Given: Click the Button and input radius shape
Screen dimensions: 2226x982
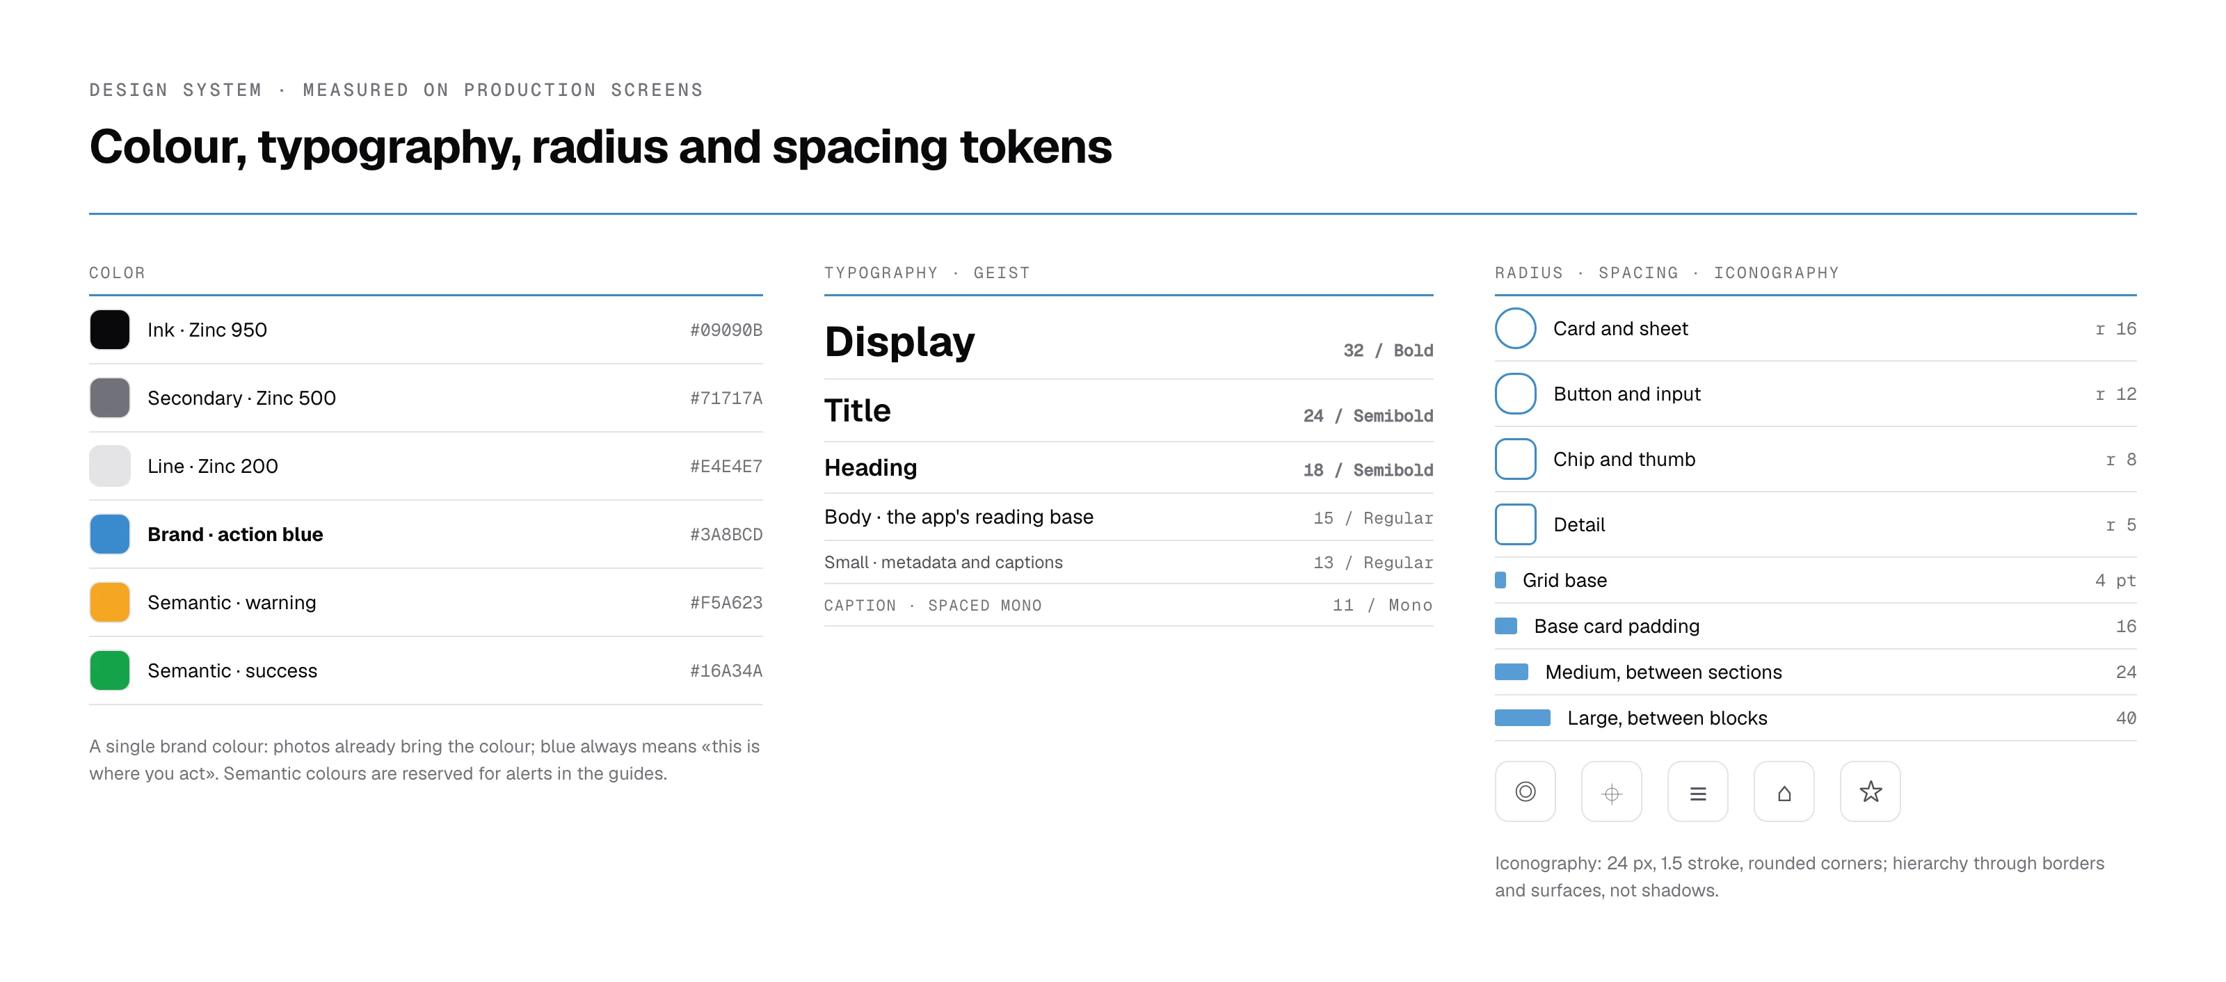Looking at the screenshot, I should pos(1516,394).
